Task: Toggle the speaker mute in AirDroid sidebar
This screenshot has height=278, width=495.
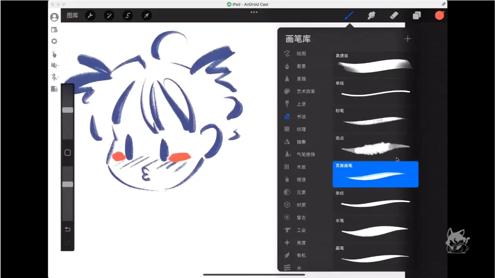Action: click(54, 65)
